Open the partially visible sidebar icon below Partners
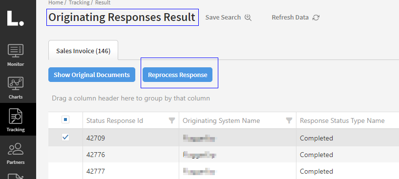The width and height of the screenshot is (399, 179). [16, 176]
